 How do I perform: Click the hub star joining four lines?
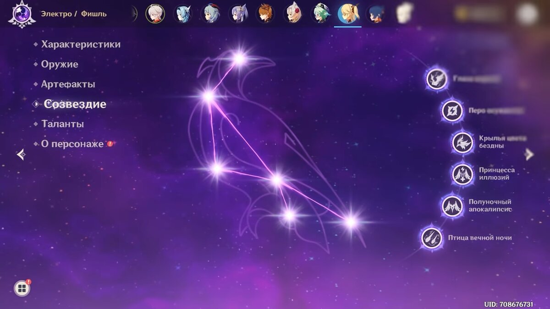pos(276,180)
